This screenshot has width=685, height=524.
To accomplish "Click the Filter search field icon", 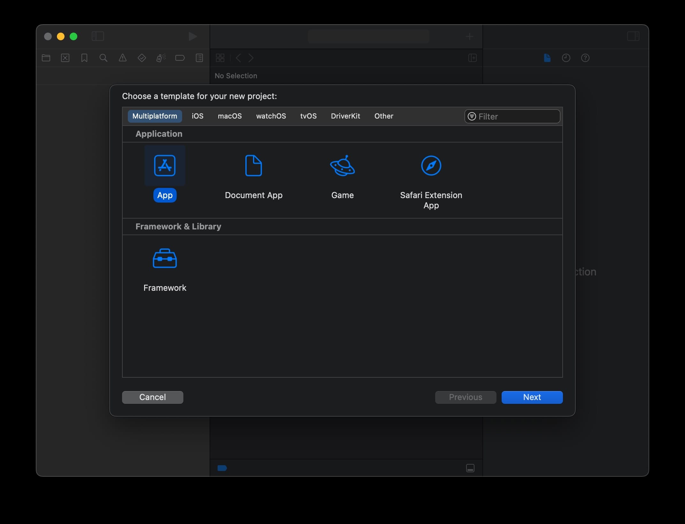I will point(472,116).
